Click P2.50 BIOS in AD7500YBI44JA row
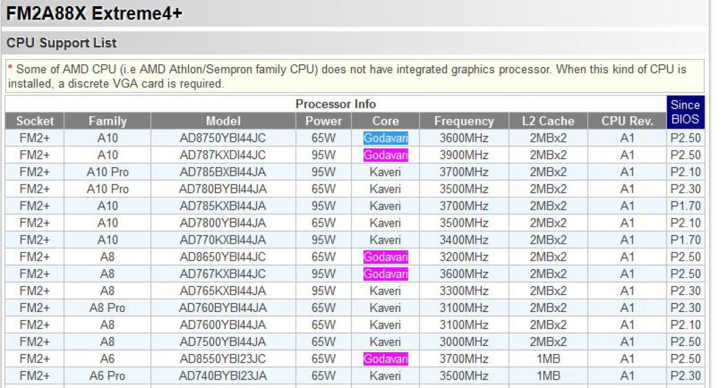This screenshot has width=727, height=388. (x=686, y=342)
